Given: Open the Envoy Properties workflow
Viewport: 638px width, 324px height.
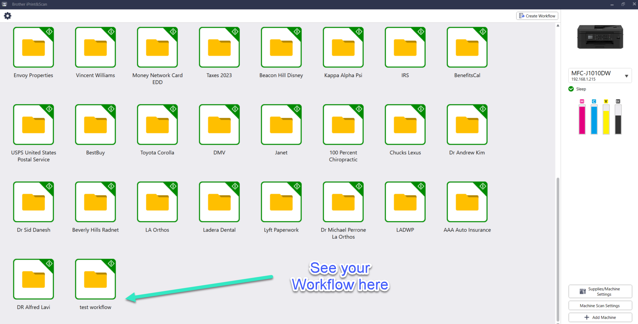Looking at the screenshot, I should point(33,47).
